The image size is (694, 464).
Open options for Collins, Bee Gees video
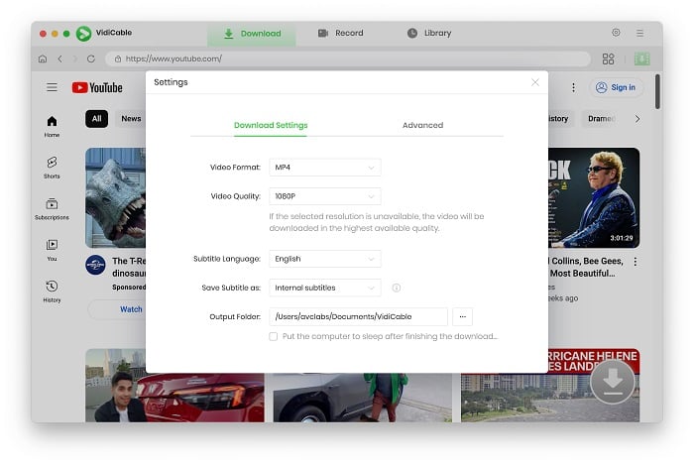pos(636,262)
